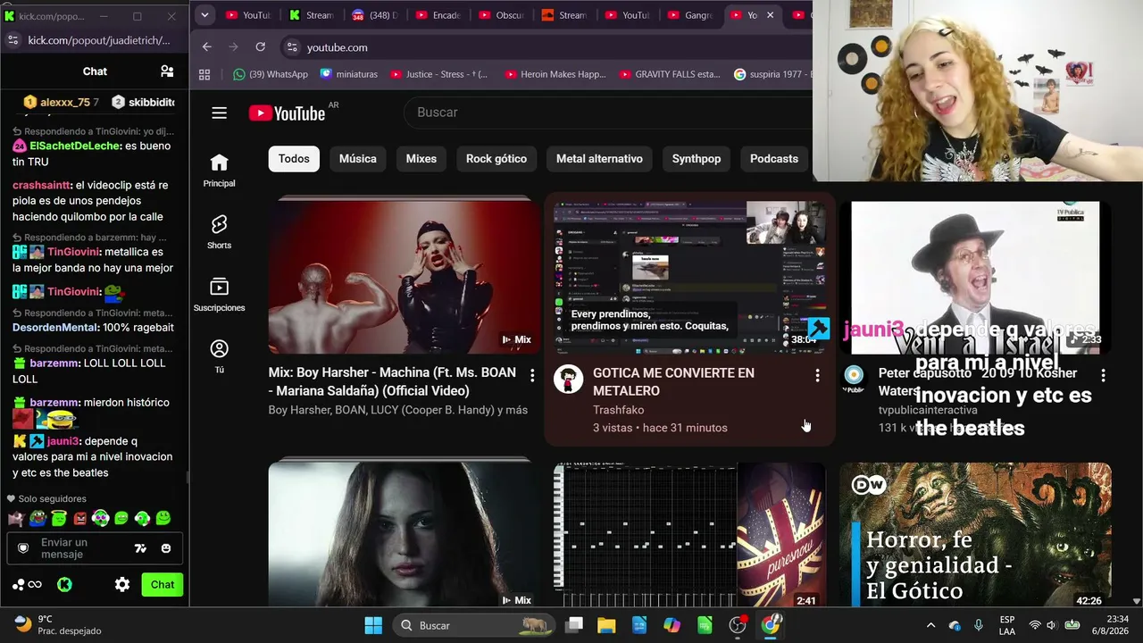Screen dimensions: 1143x643
Task: Select the Todos filter chip
Action: [294, 159]
